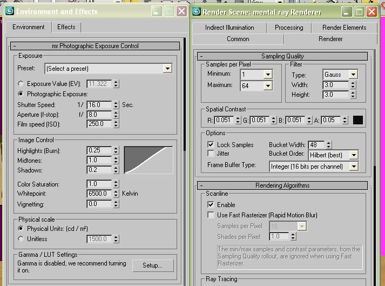The width and height of the screenshot is (385, 286).
Task: Click the Whitepoint spinner arrows
Action: point(116,194)
